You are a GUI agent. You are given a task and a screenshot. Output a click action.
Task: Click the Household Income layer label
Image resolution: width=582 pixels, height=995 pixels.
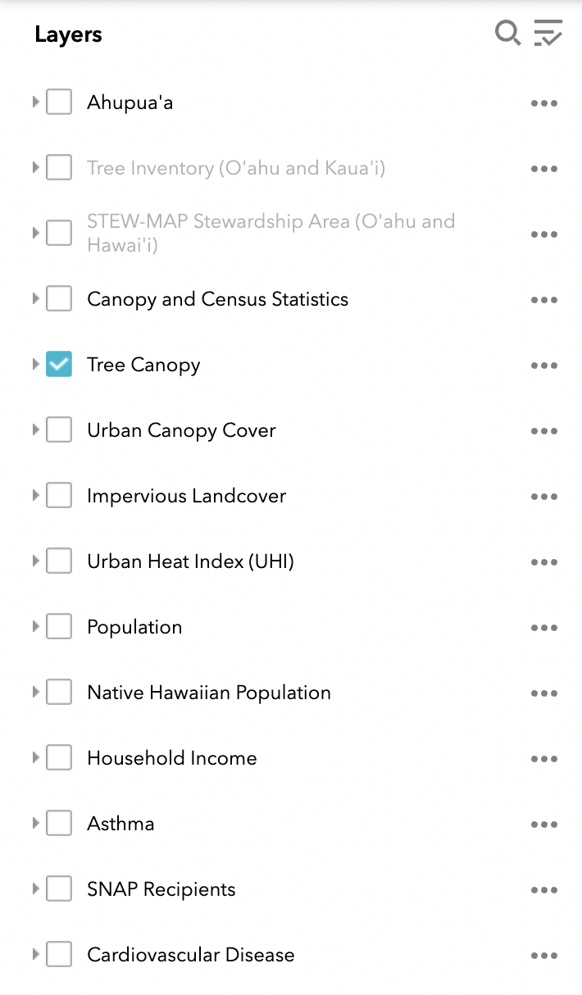[x=171, y=758]
